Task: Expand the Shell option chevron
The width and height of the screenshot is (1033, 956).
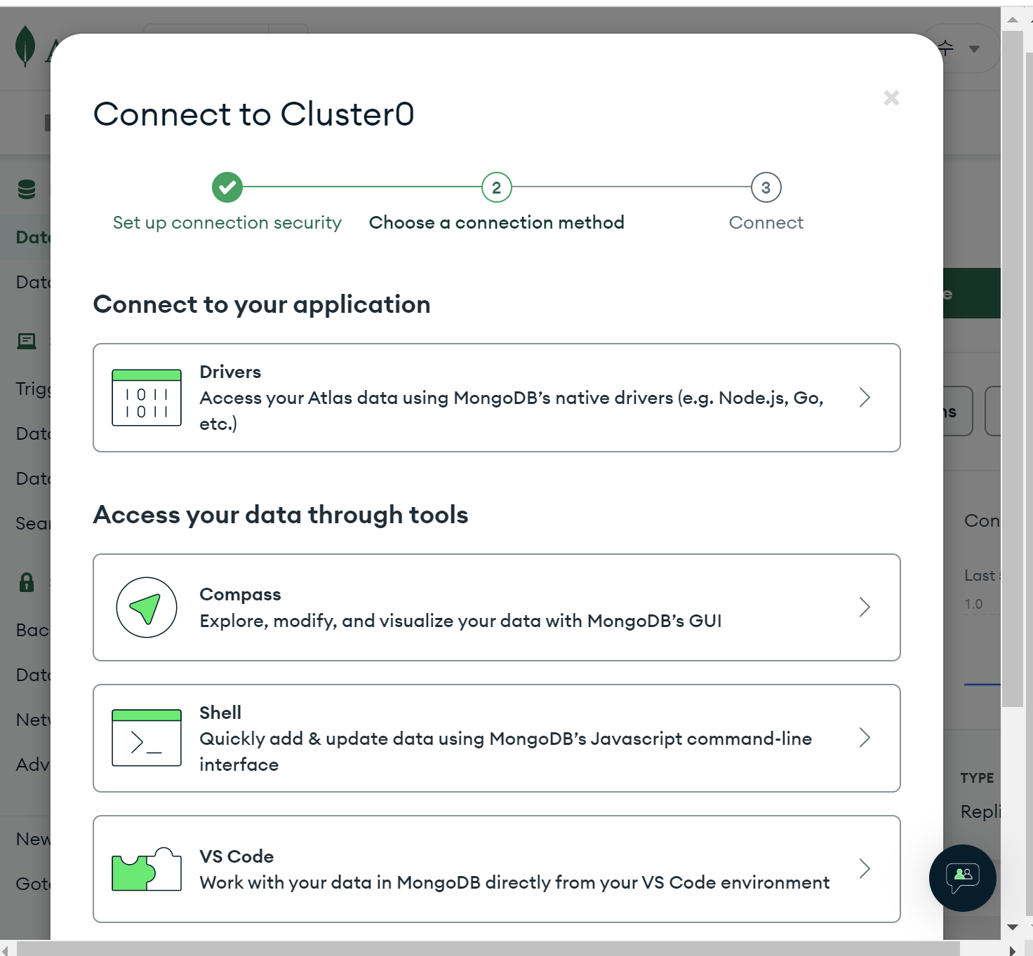Action: [865, 738]
